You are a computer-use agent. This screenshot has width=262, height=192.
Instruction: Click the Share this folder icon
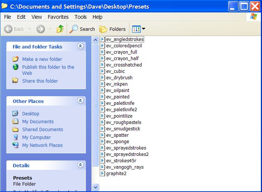(15, 80)
